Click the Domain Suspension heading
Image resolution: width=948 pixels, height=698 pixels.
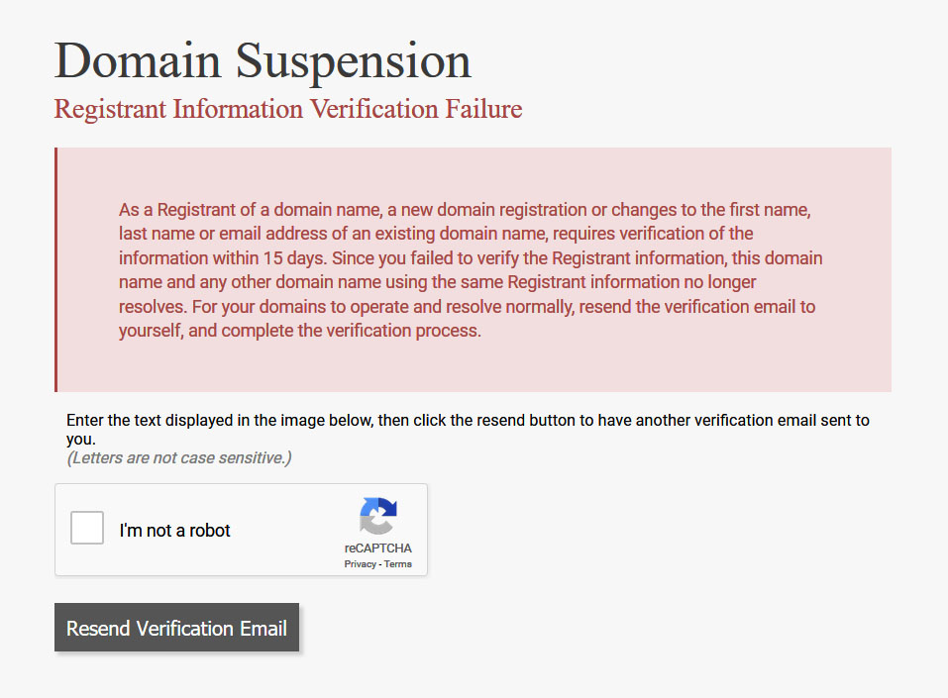pyautogui.click(x=263, y=60)
